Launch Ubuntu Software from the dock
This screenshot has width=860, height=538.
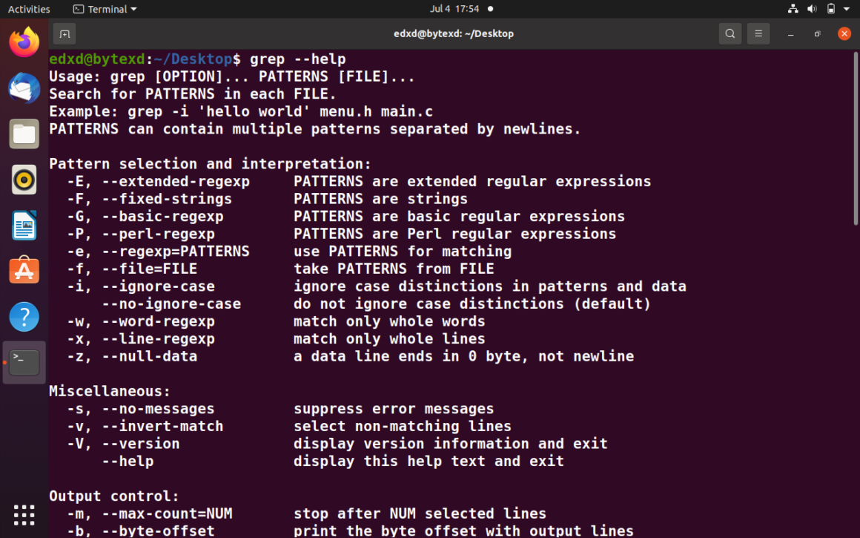point(24,271)
